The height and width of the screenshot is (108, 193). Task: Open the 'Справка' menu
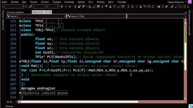[122, 2]
